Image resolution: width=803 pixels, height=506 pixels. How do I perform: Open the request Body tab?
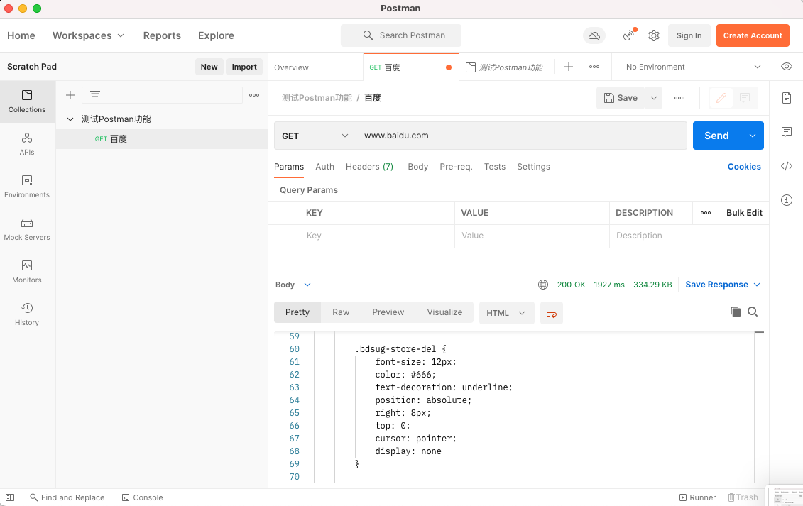(x=418, y=167)
